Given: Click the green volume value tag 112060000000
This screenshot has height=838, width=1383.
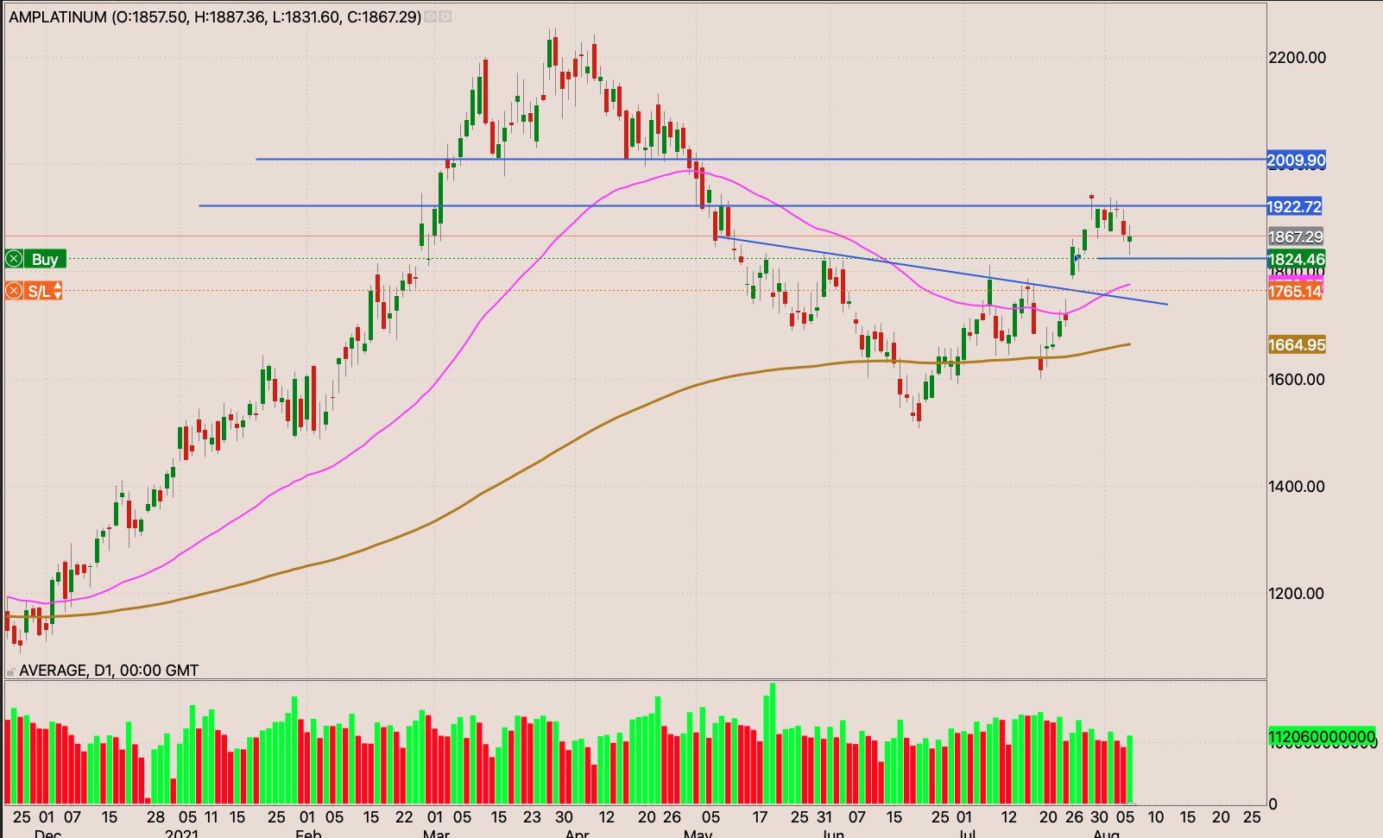Looking at the screenshot, I should coord(1321,737).
